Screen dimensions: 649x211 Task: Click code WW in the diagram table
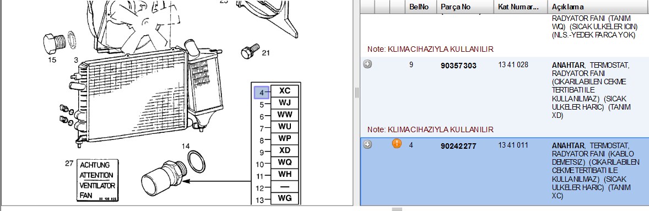click(x=285, y=114)
